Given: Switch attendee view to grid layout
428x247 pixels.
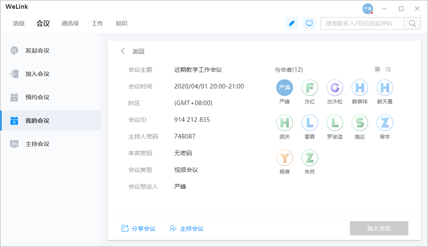Looking at the screenshot, I should [377, 69].
